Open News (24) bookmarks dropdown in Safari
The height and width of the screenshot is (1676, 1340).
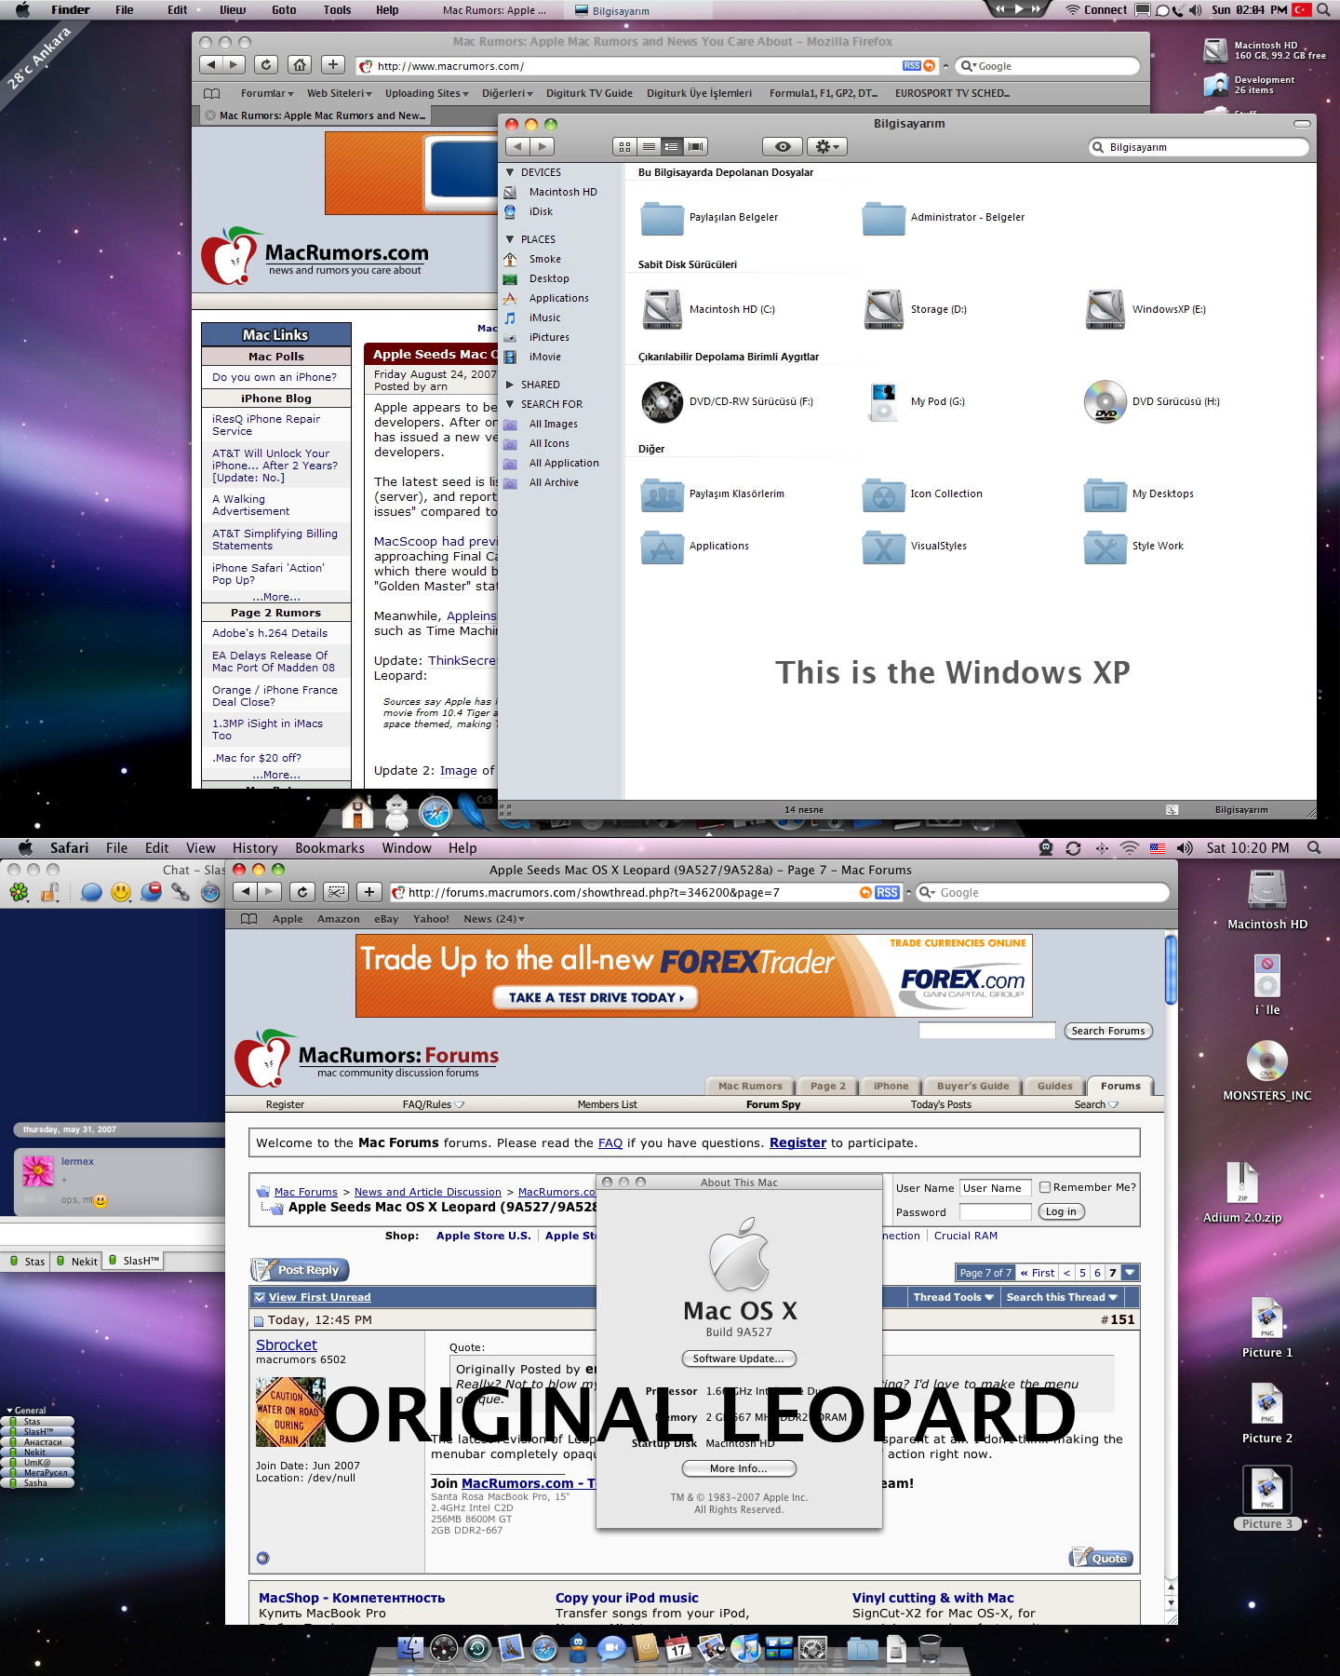click(x=494, y=919)
